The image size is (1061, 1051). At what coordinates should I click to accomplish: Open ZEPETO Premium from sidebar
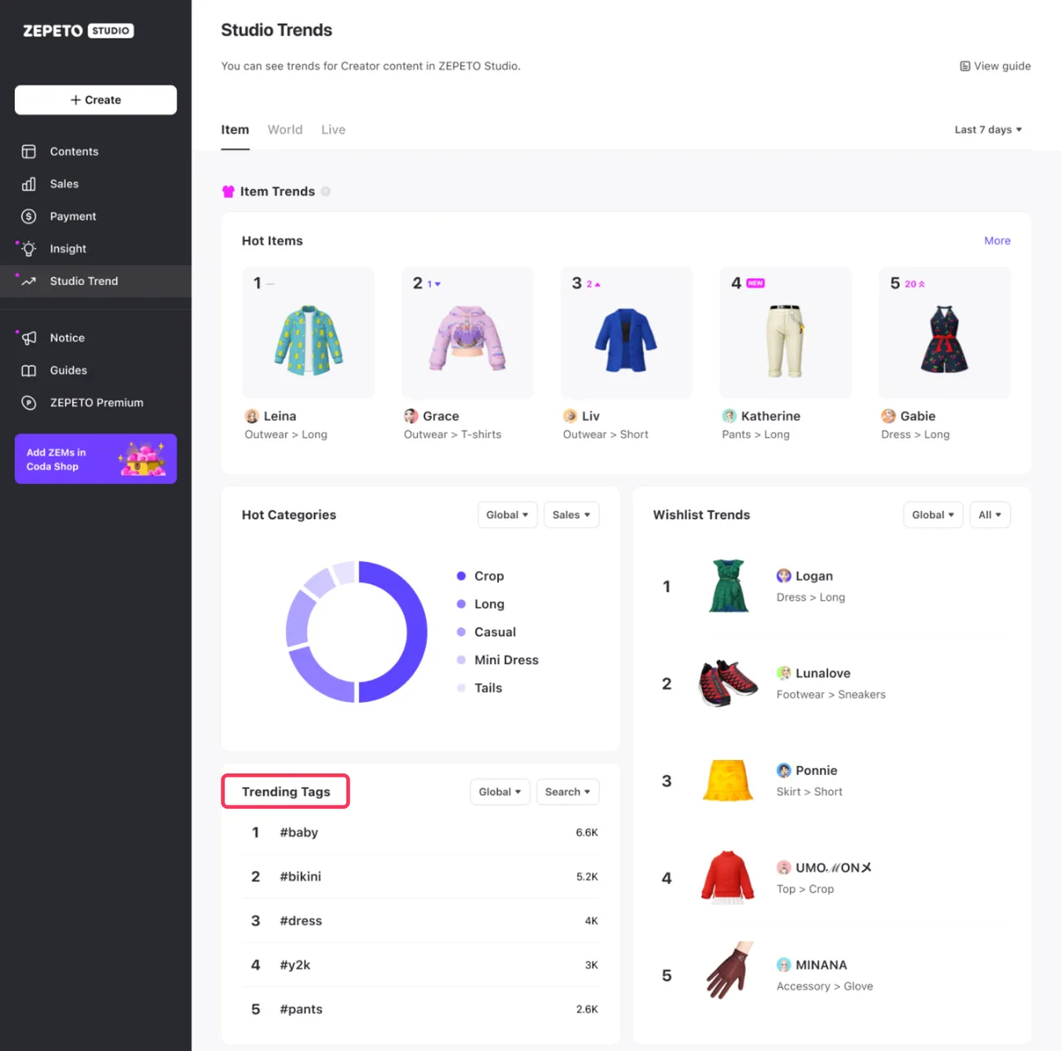[x=97, y=402]
